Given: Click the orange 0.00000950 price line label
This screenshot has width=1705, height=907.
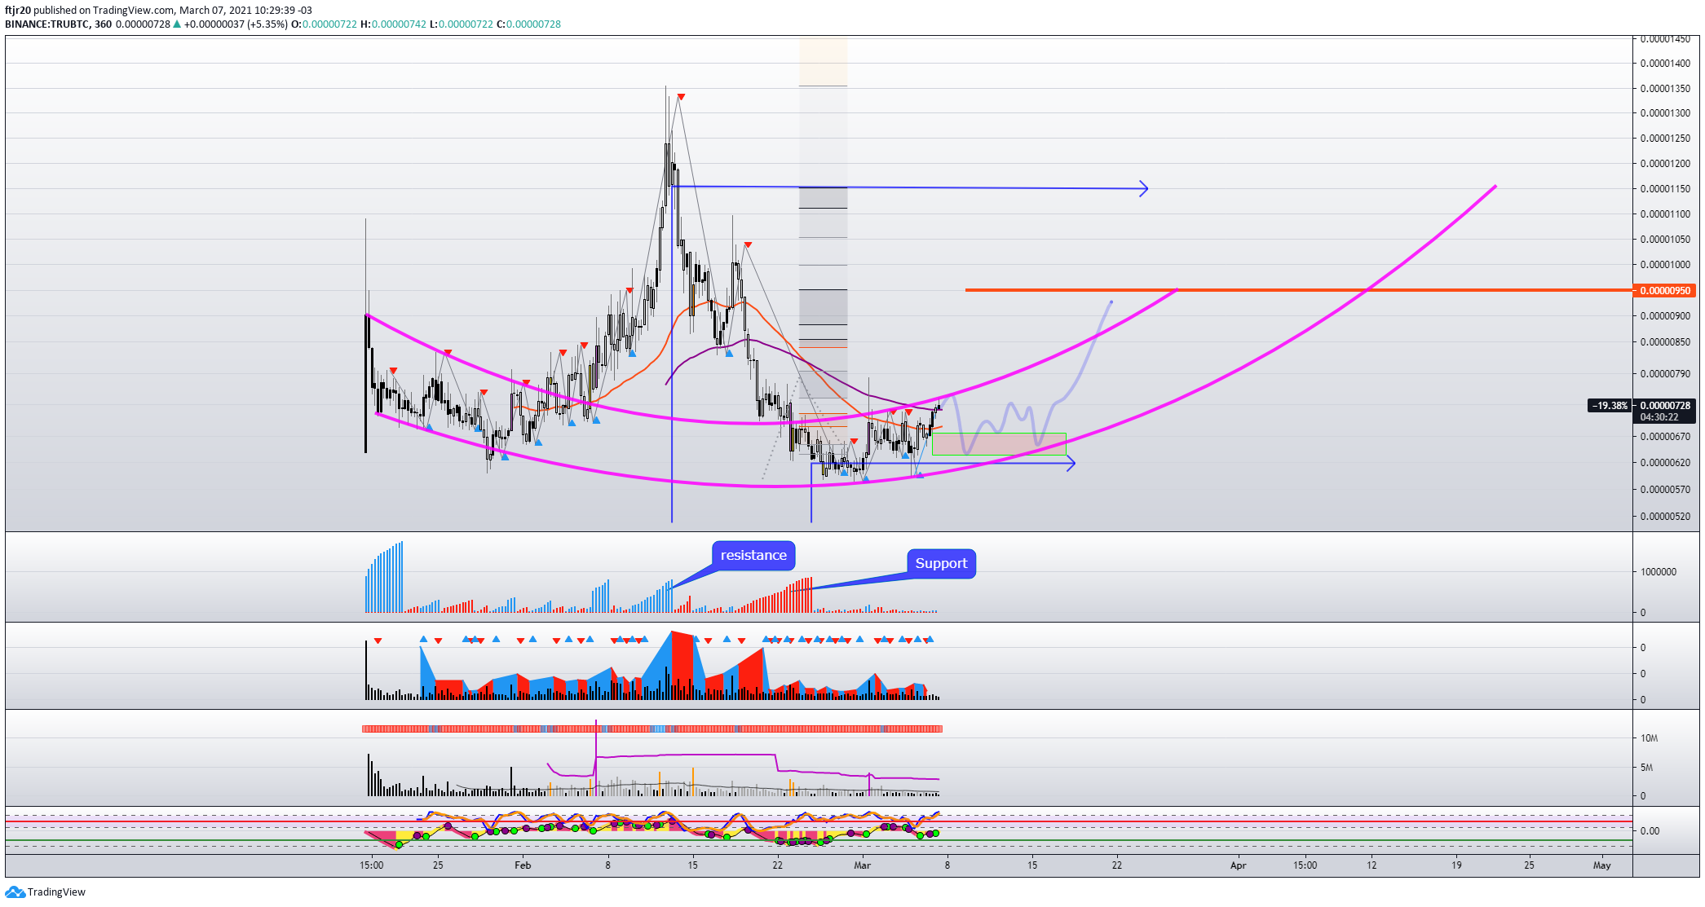Looking at the screenshot, I should pos(1664,290).
